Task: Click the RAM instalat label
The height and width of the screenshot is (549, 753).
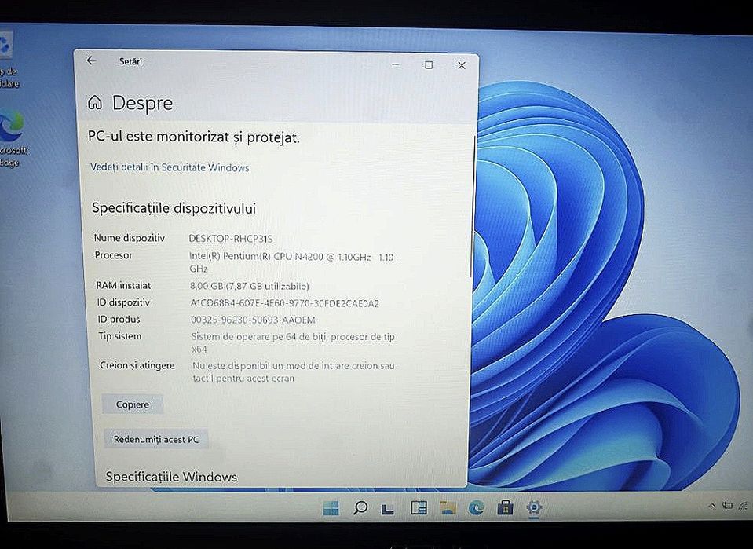Action: click(123, 285)
